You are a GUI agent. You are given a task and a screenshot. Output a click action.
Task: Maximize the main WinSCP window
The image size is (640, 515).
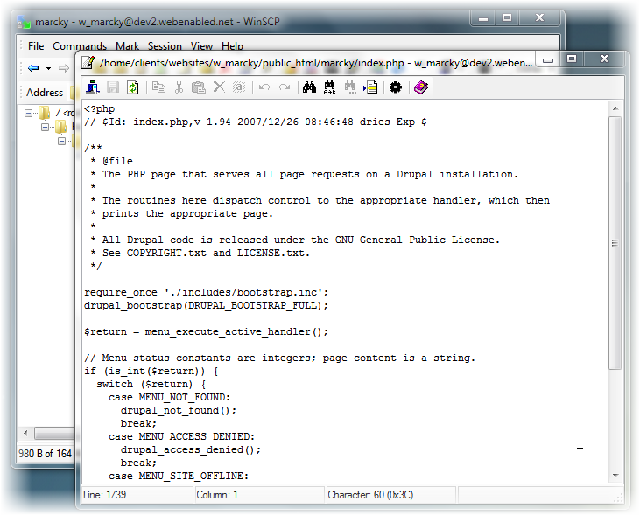click(x=507, y=18)
